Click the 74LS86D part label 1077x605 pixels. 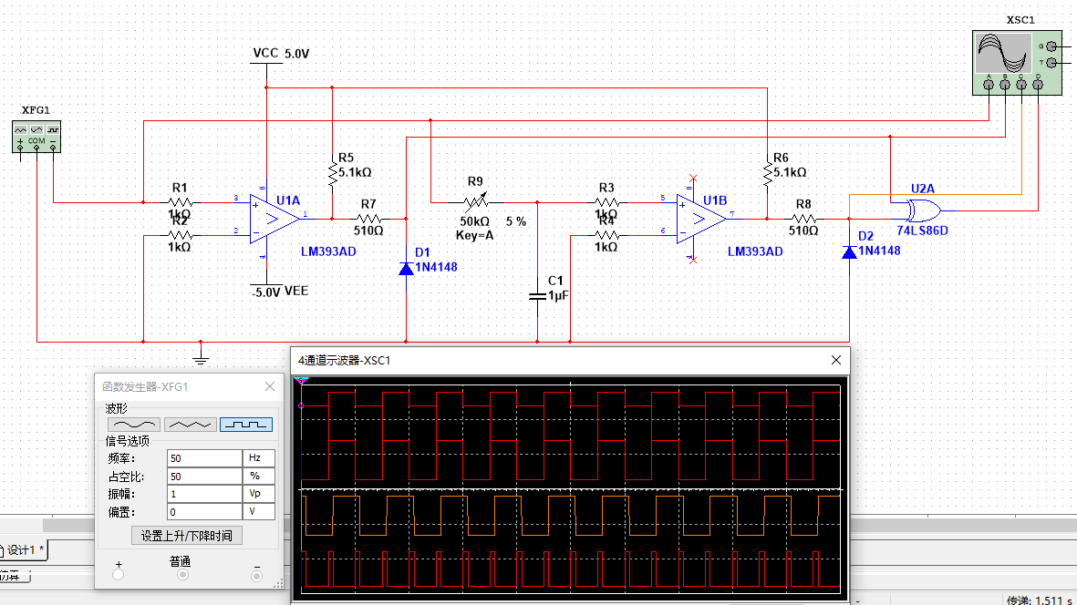click(923, 231)
